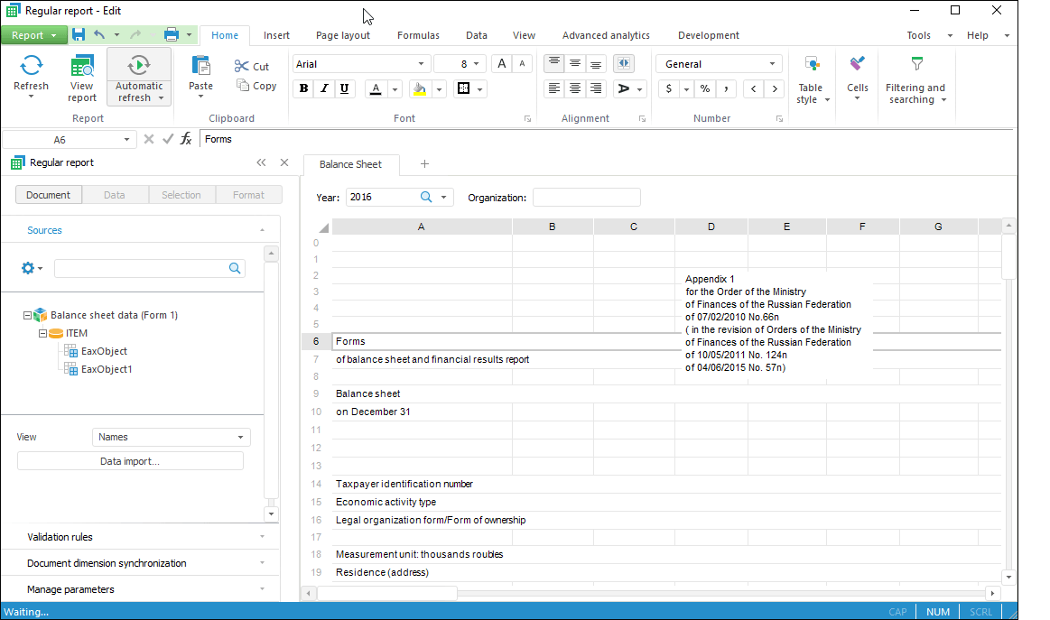This screenshot has height=620, width=1050.
Task: Click the Save icon in quick access toolbar
Action: [79, 35]
